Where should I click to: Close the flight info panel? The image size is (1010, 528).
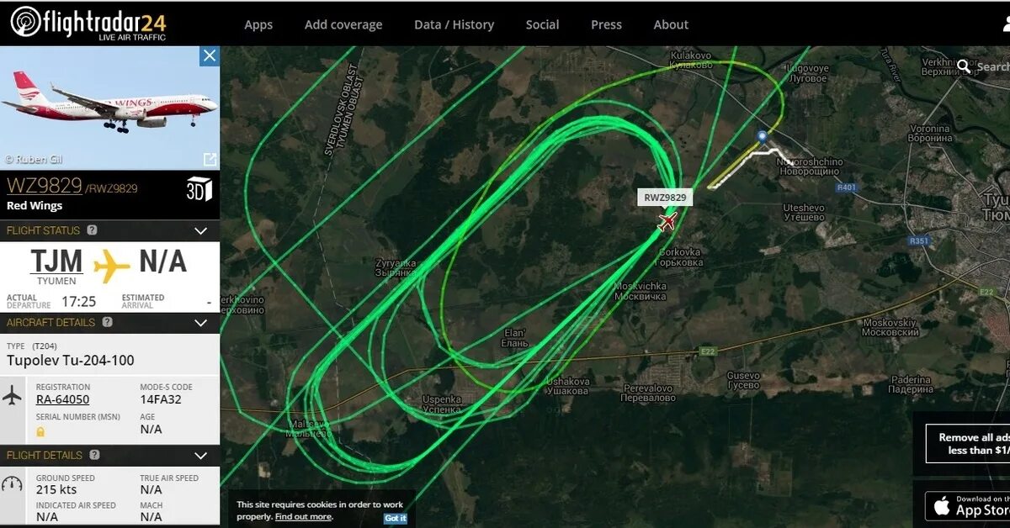click(x=210, y=55)
